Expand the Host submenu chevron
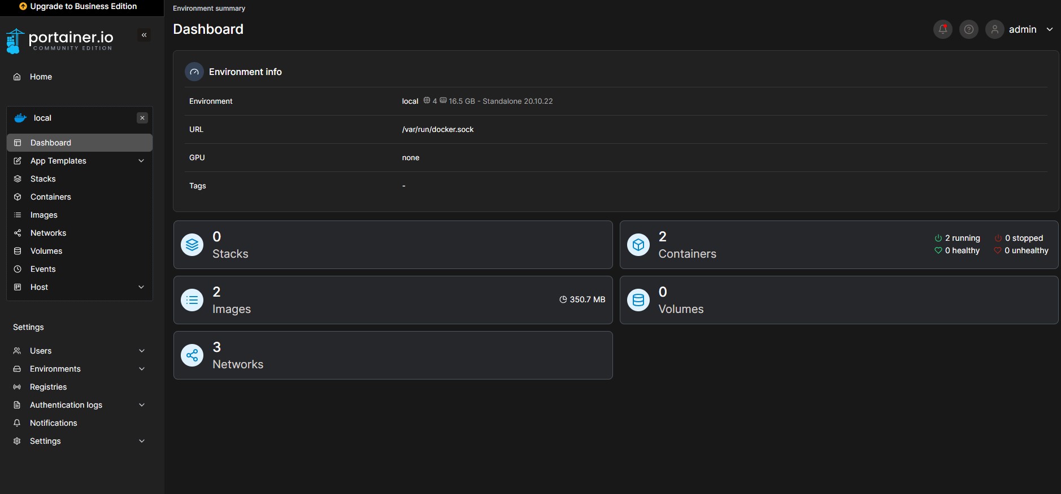The height and width of the screenshot is (494, 1061). 141,287
